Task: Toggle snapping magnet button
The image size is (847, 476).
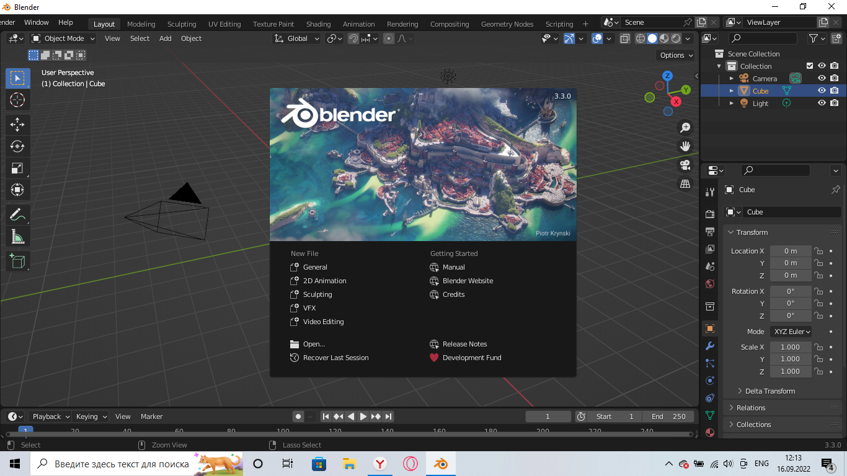Action: point(353,38)
